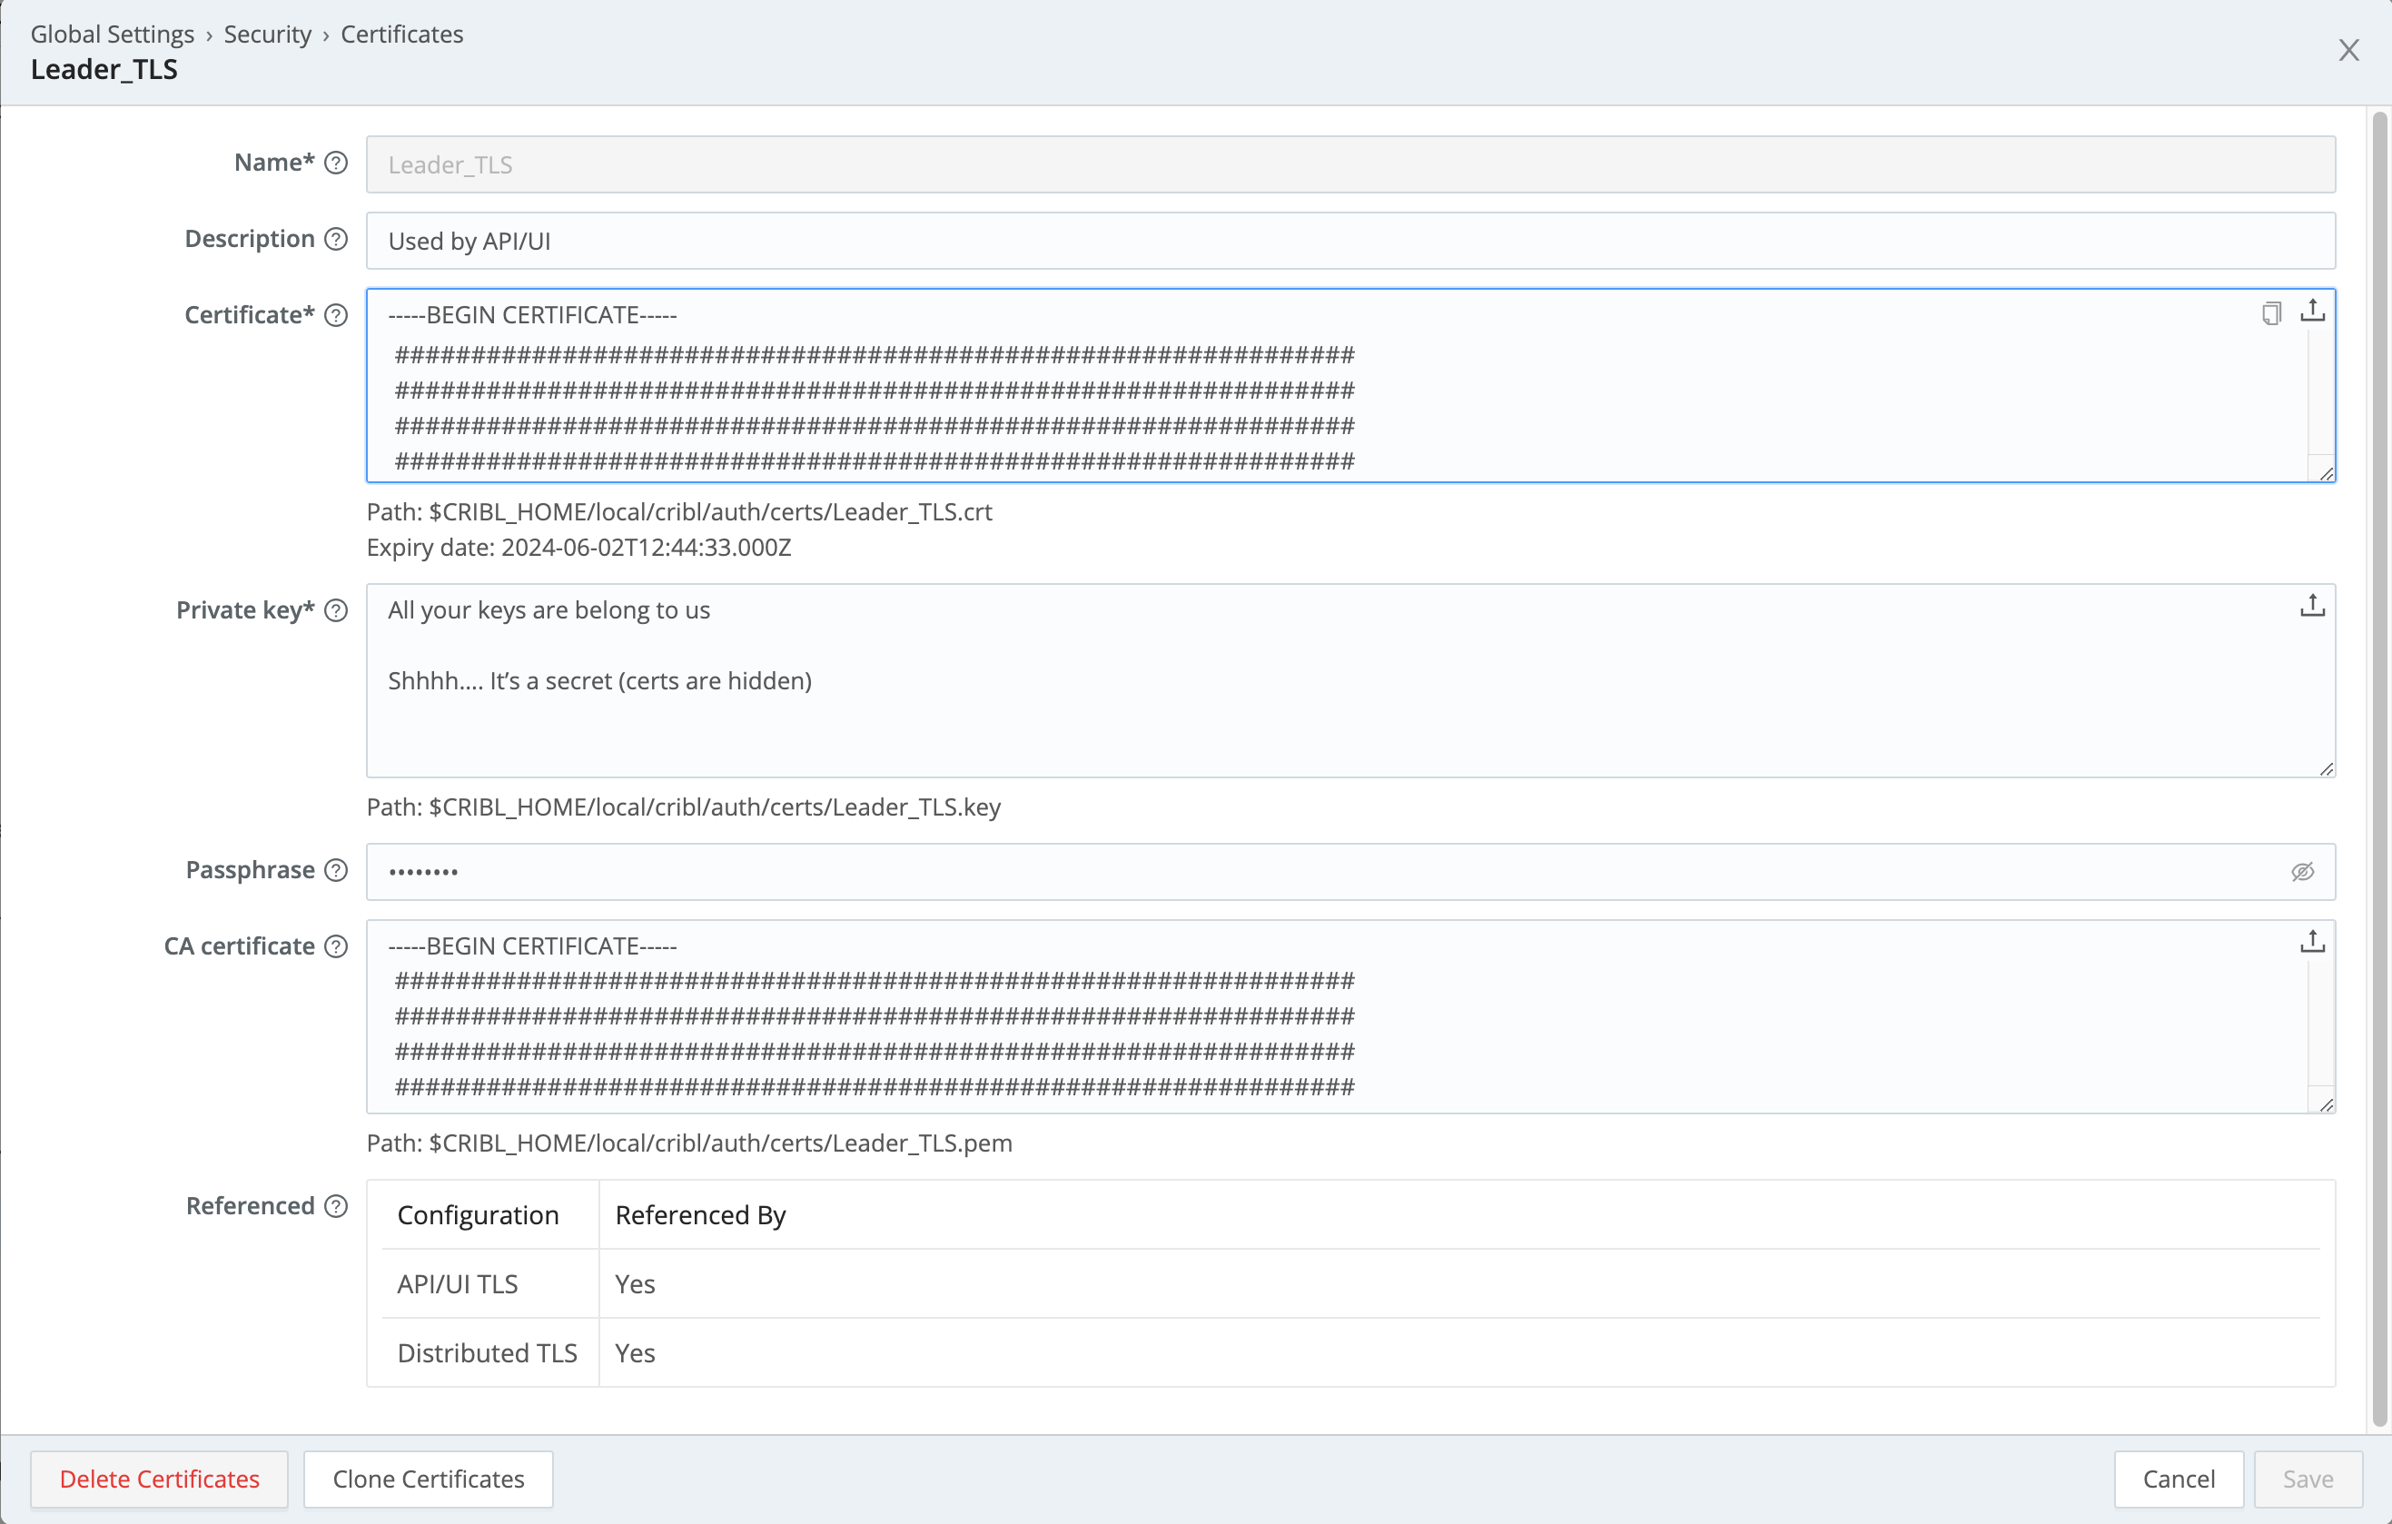Click the Passphrase help icon
The height and width of the screenshot is (1524, 2392).
pyautogui.click(x=336, y=870)
